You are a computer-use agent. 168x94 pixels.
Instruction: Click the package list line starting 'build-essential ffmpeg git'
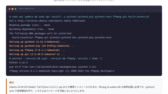(62, 38)
